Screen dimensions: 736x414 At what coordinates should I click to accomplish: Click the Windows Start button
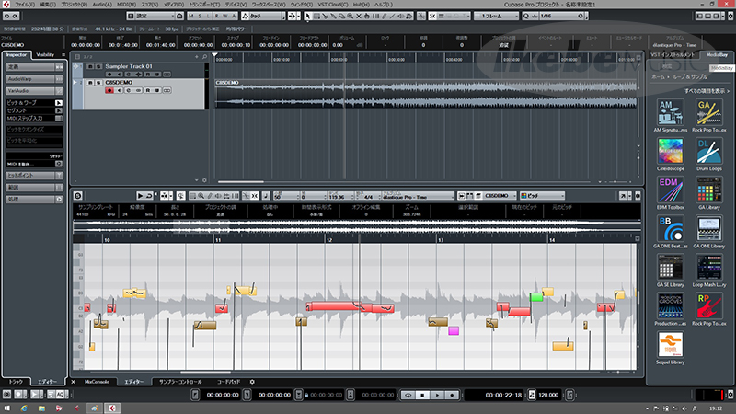pos(6,408)
